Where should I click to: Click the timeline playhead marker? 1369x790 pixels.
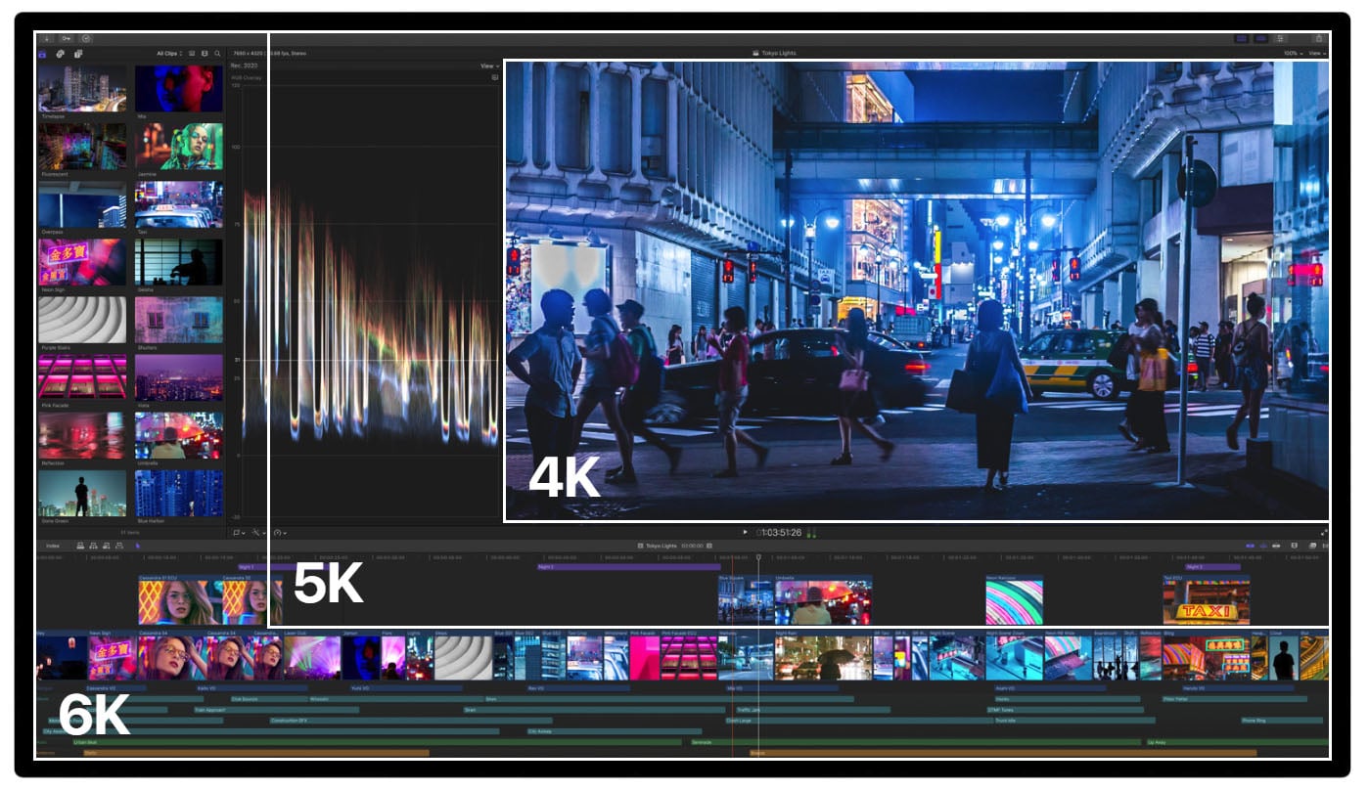tap(758, 558)
